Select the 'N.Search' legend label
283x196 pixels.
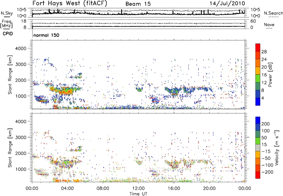[273, 13]
